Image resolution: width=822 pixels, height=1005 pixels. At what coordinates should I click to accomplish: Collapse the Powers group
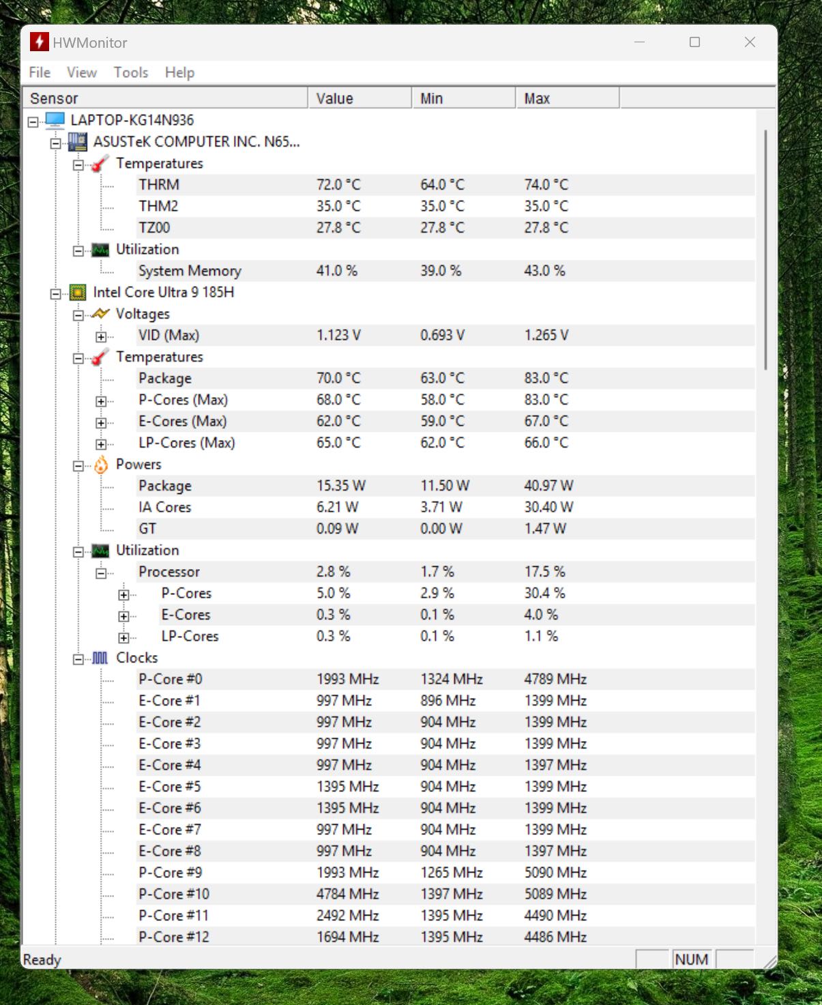point(78,466)
